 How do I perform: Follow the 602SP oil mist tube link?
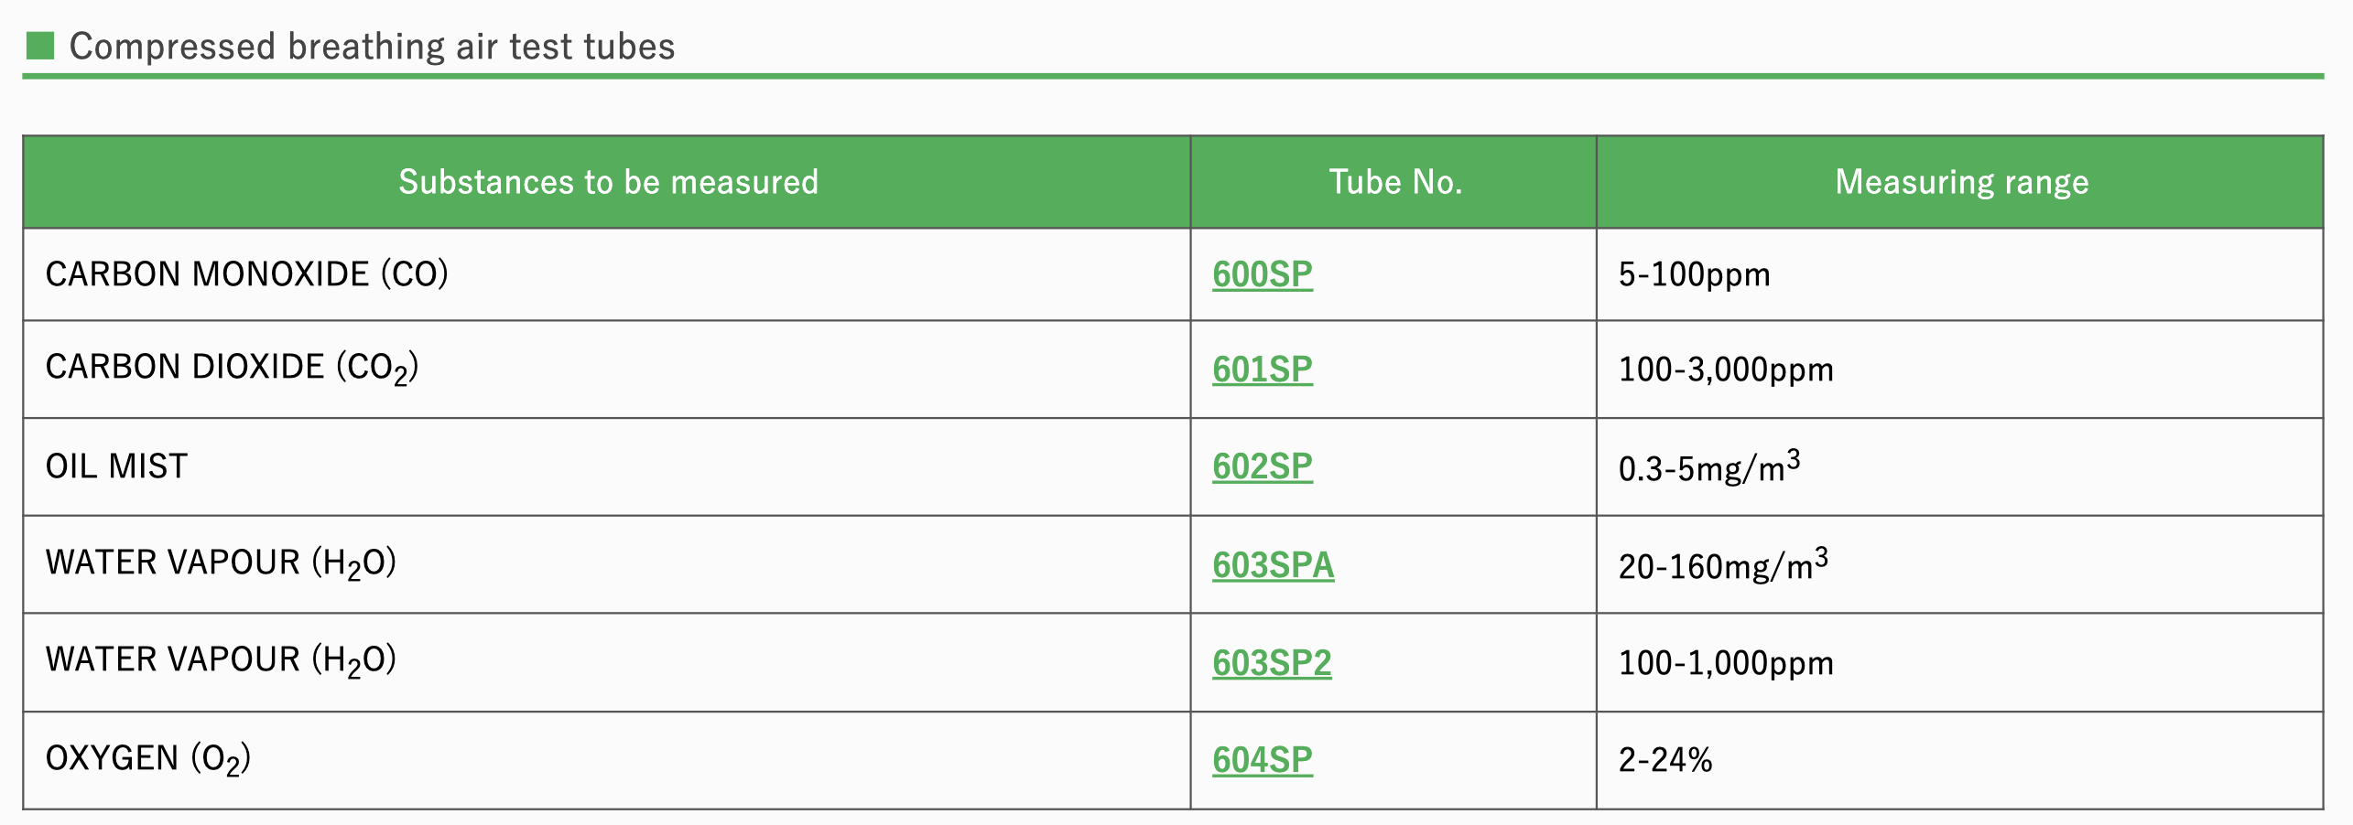[1262, 466]
